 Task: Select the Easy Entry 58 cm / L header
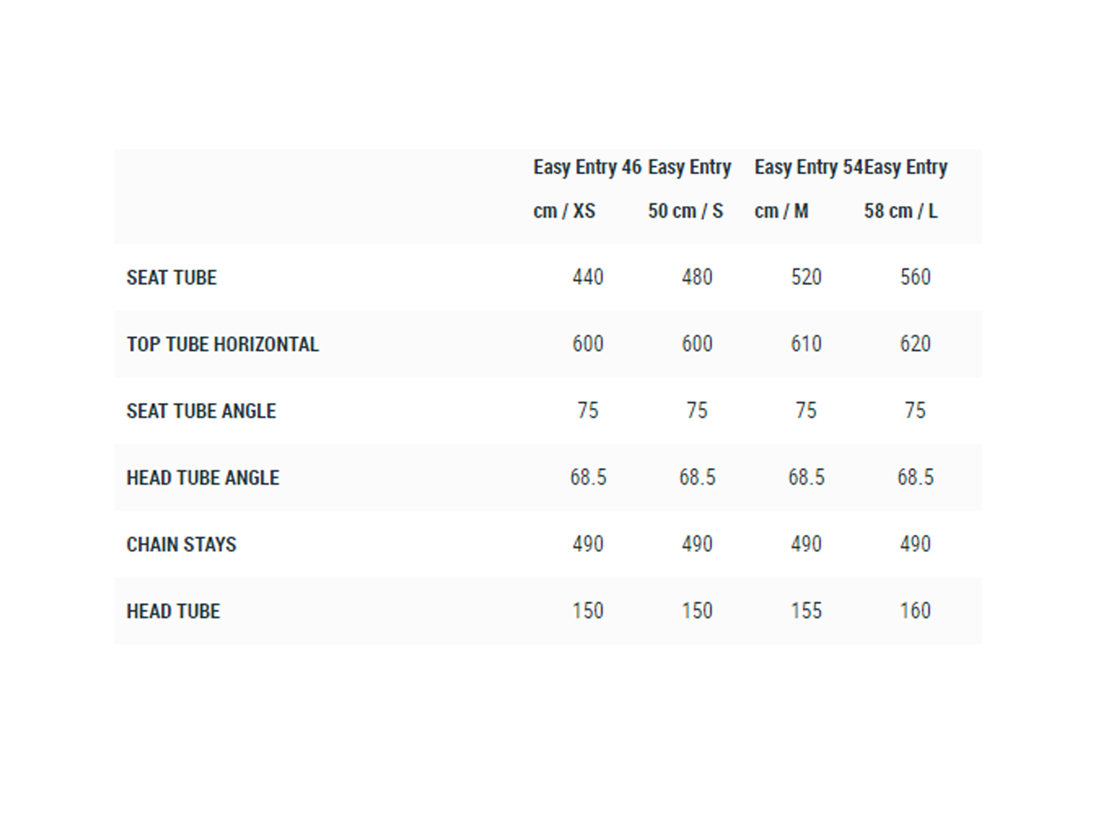click(x=905, y=189)
